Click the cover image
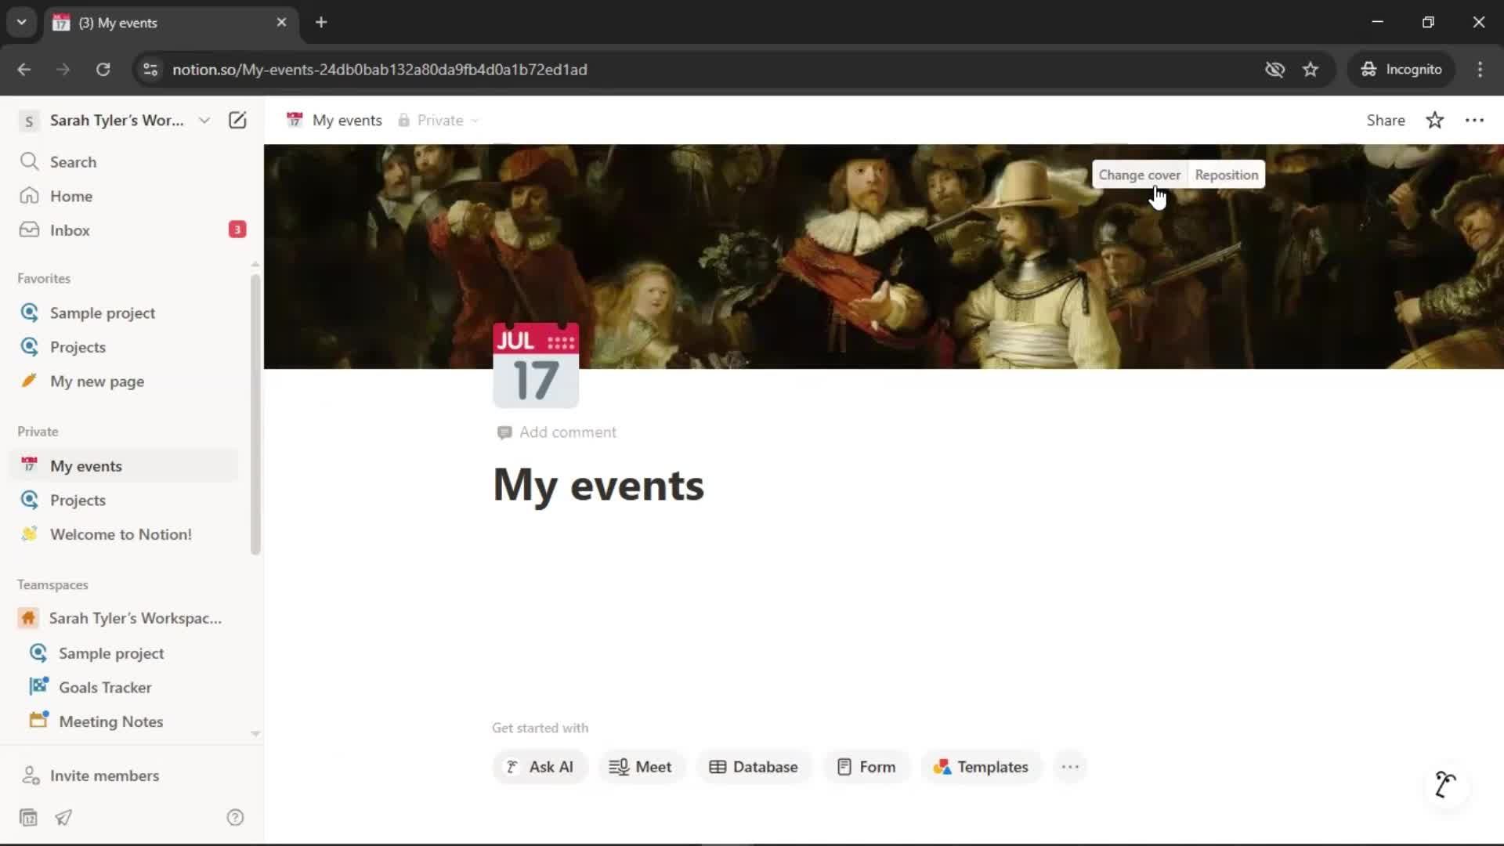The width and height of the screenshot is (1504, 846). [x=884, y=257]
